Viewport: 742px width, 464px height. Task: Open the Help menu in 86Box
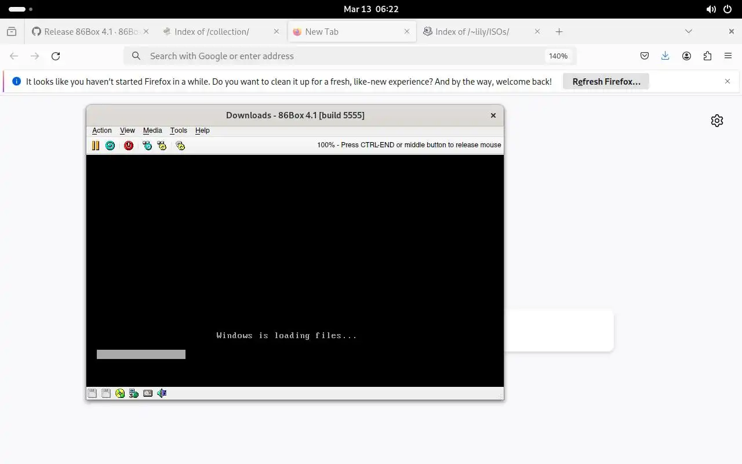[x=202, y=130]
